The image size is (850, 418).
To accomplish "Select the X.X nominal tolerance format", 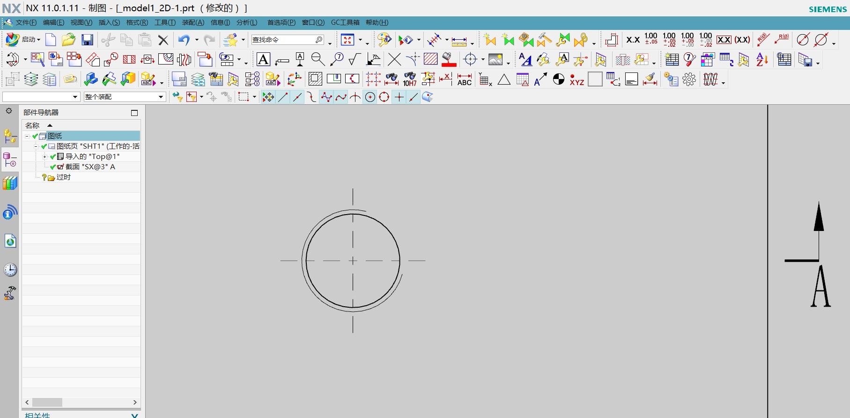I will click(x=633, y=40).
